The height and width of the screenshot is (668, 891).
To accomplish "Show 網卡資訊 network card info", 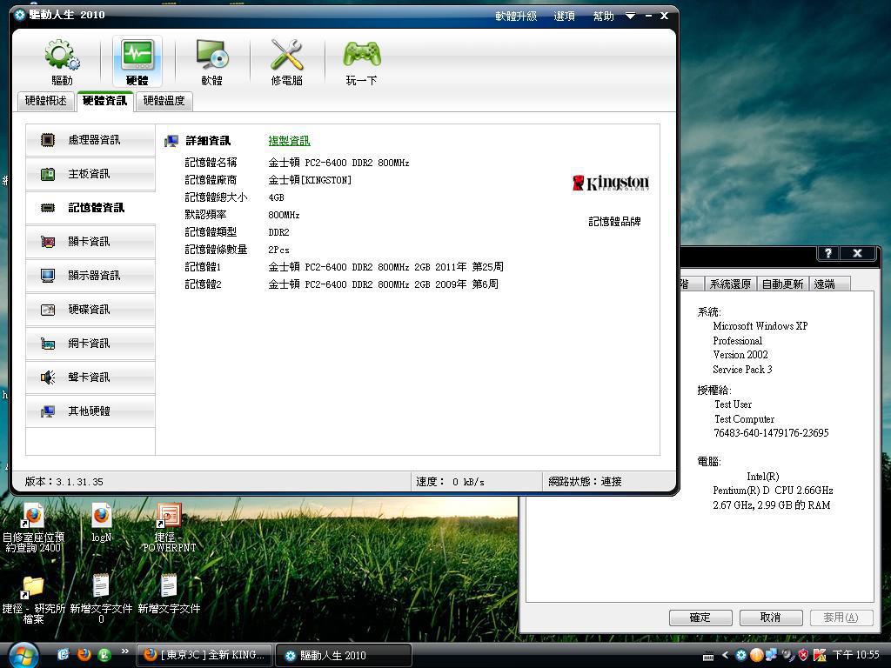I will [x=90, y=344].
